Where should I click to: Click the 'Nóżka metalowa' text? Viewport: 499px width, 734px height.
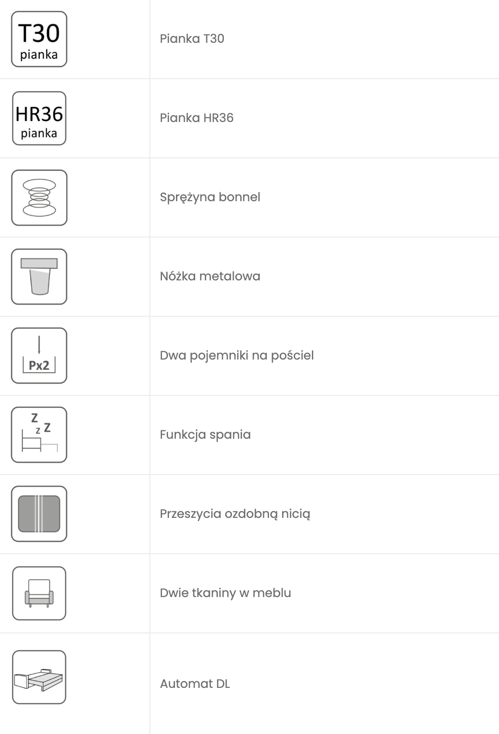point(210,276)
